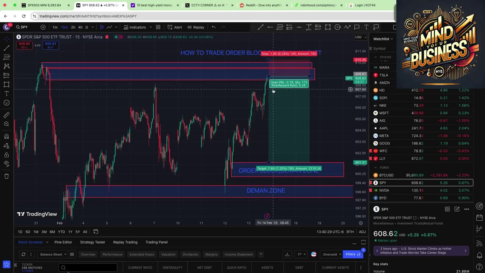Select TSLA in the watchlist
This screenshot has height=273, width=485.
tap(421, 75)
